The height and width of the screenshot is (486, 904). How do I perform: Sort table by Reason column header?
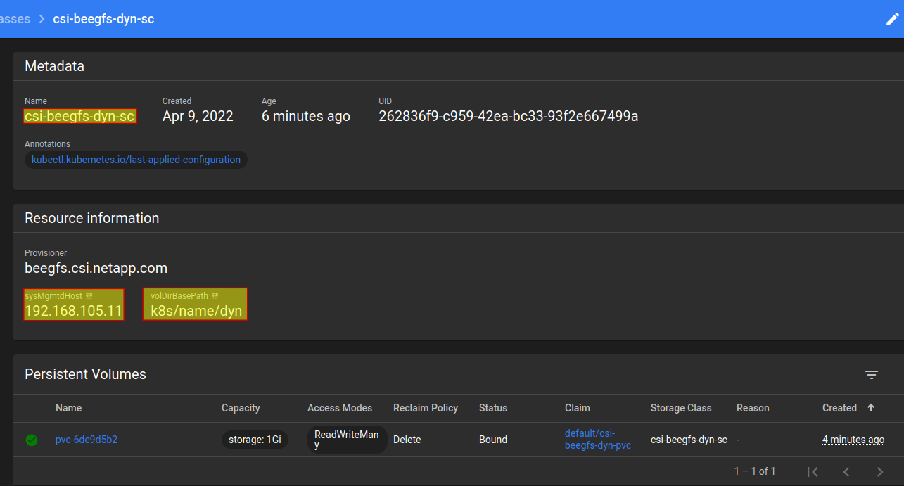(x=753, y=408)
